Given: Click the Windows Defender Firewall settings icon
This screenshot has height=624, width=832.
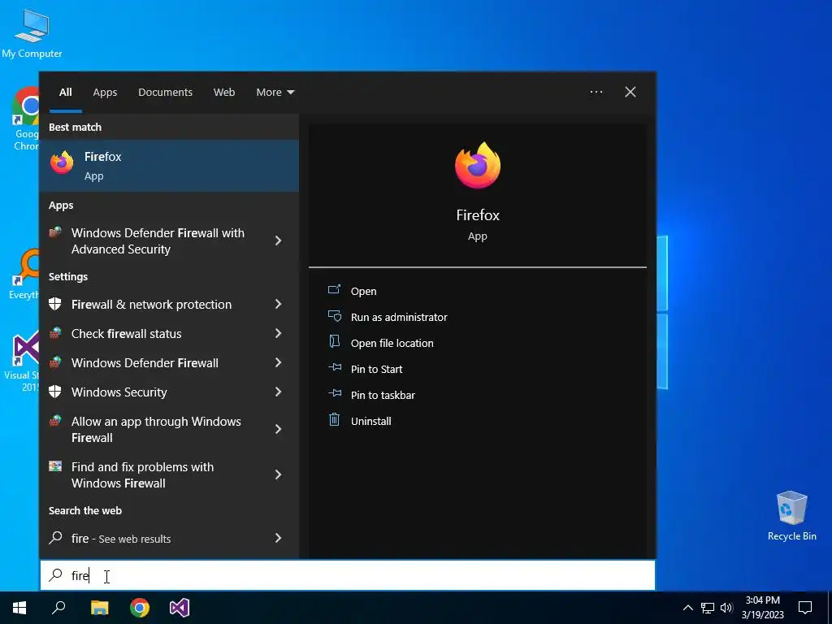Looking at the screenshot, I should coord(55,362).
